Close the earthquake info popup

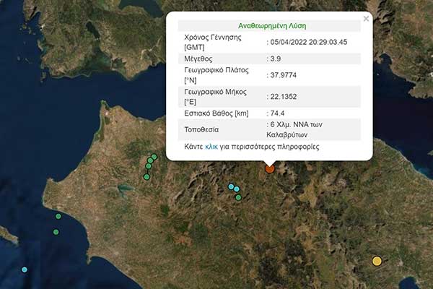[x=366, y=20]
